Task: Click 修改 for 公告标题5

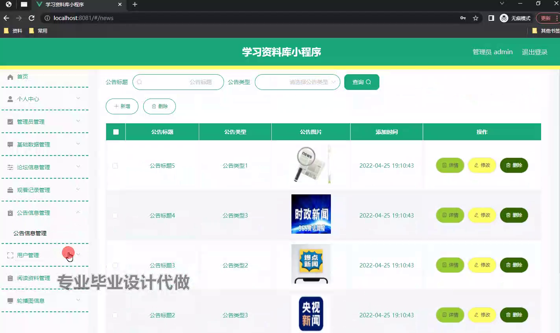Action: coord(482,165)
